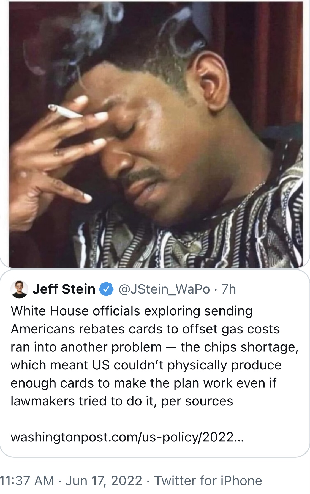Open Jeff Stein's profile avatar

point(19,289)
